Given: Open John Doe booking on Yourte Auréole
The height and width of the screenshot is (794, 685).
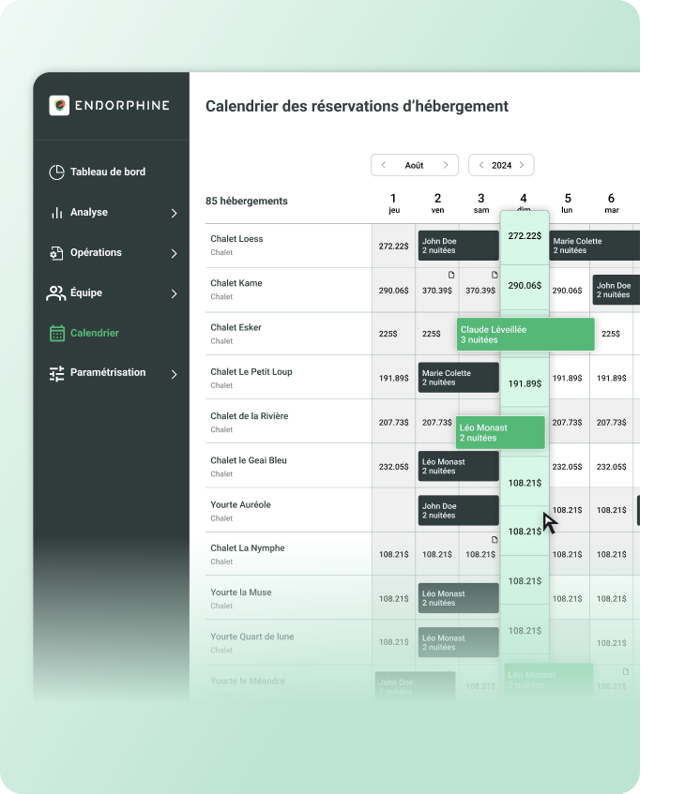Looking at the screenshot, I should [458, 510].
